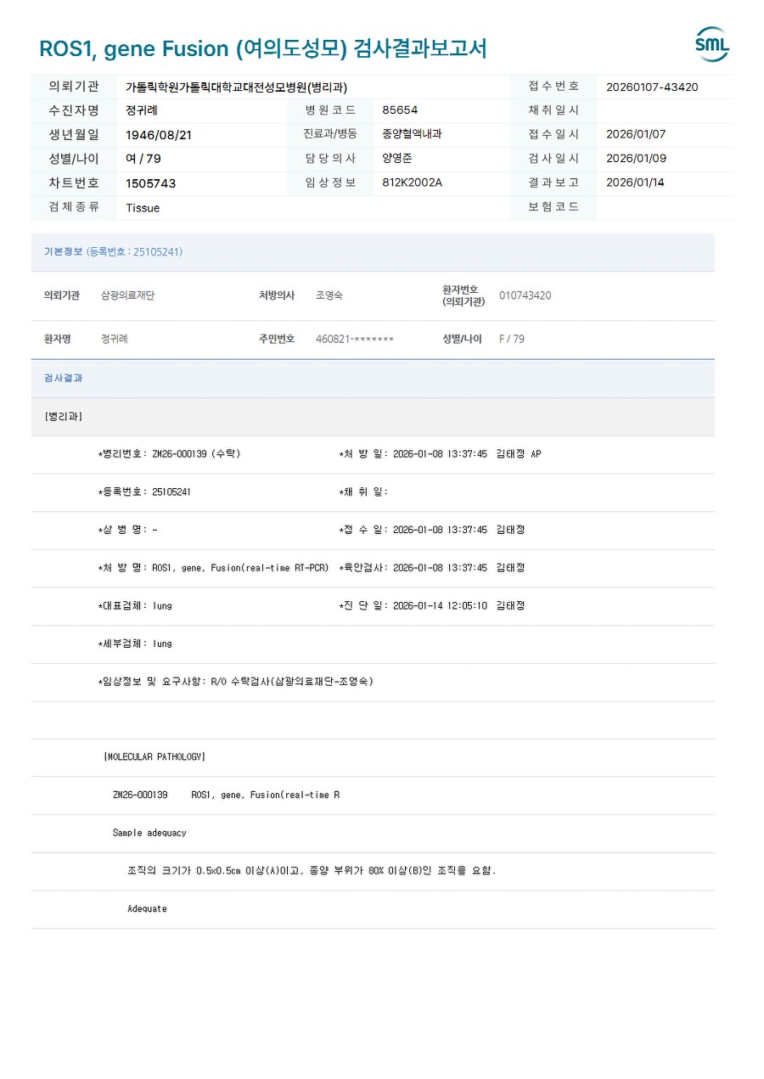Click the Sample adequacy label
The width and height of the screenshot is (764, 1079).
point(149,833)
